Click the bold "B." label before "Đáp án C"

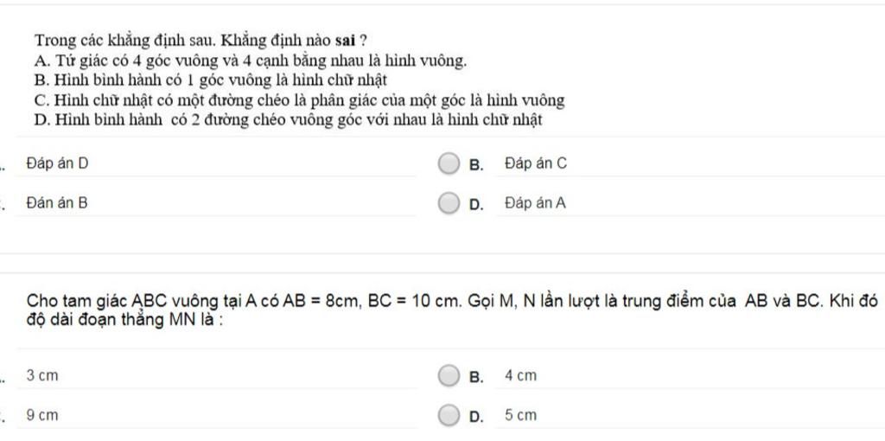coord(476,165)
